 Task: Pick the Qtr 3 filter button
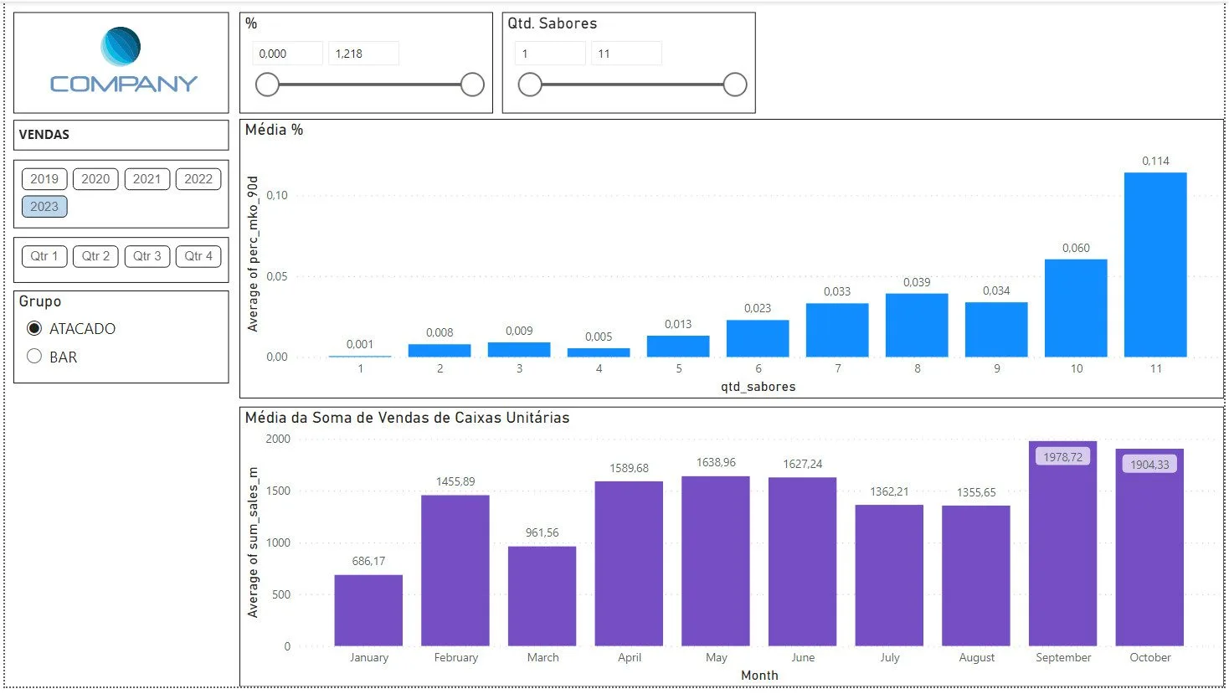(x=147, y=256)
